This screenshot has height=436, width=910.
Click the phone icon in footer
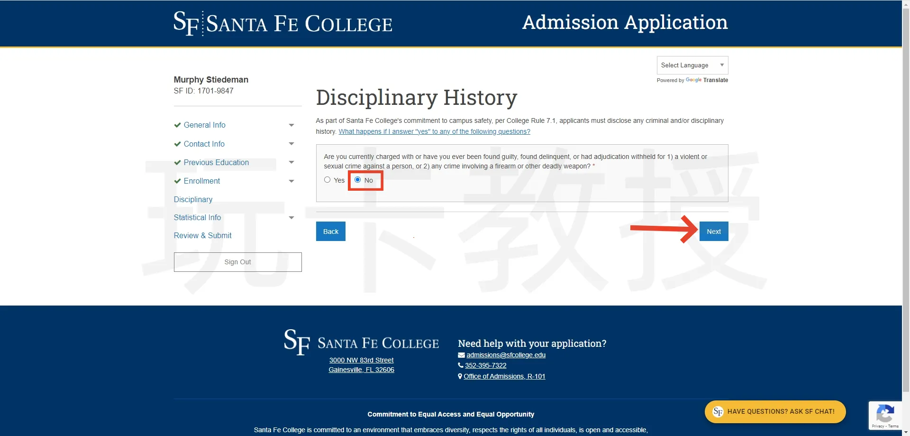(x=461, y=366)
